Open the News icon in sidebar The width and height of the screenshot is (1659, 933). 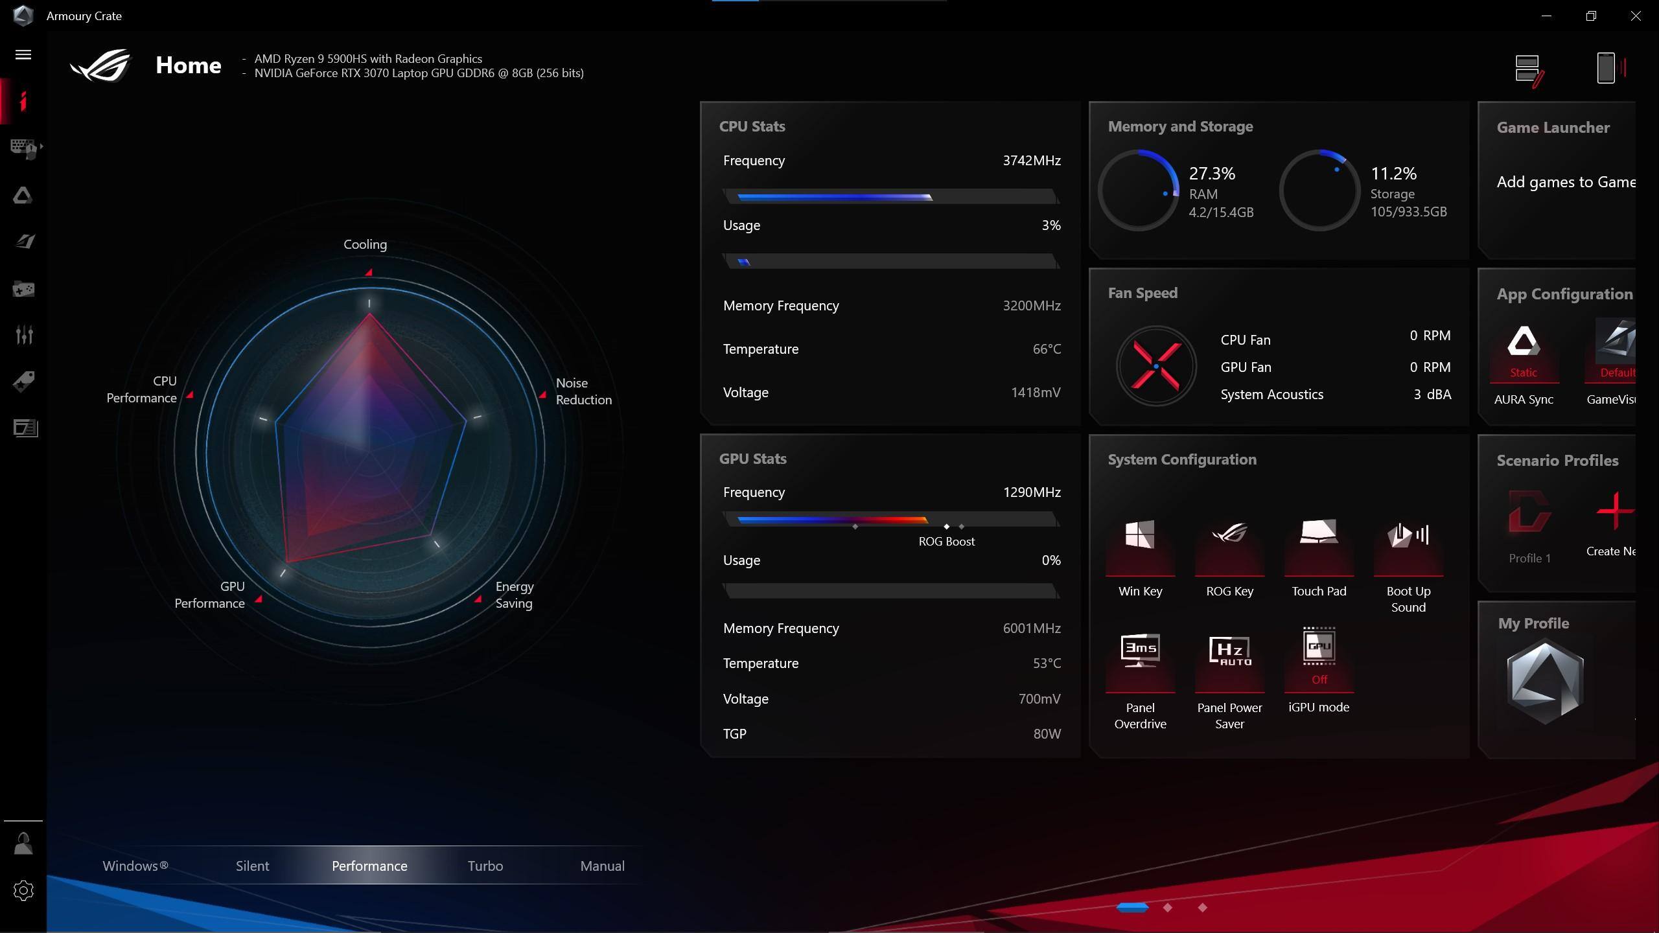[25, 428]
